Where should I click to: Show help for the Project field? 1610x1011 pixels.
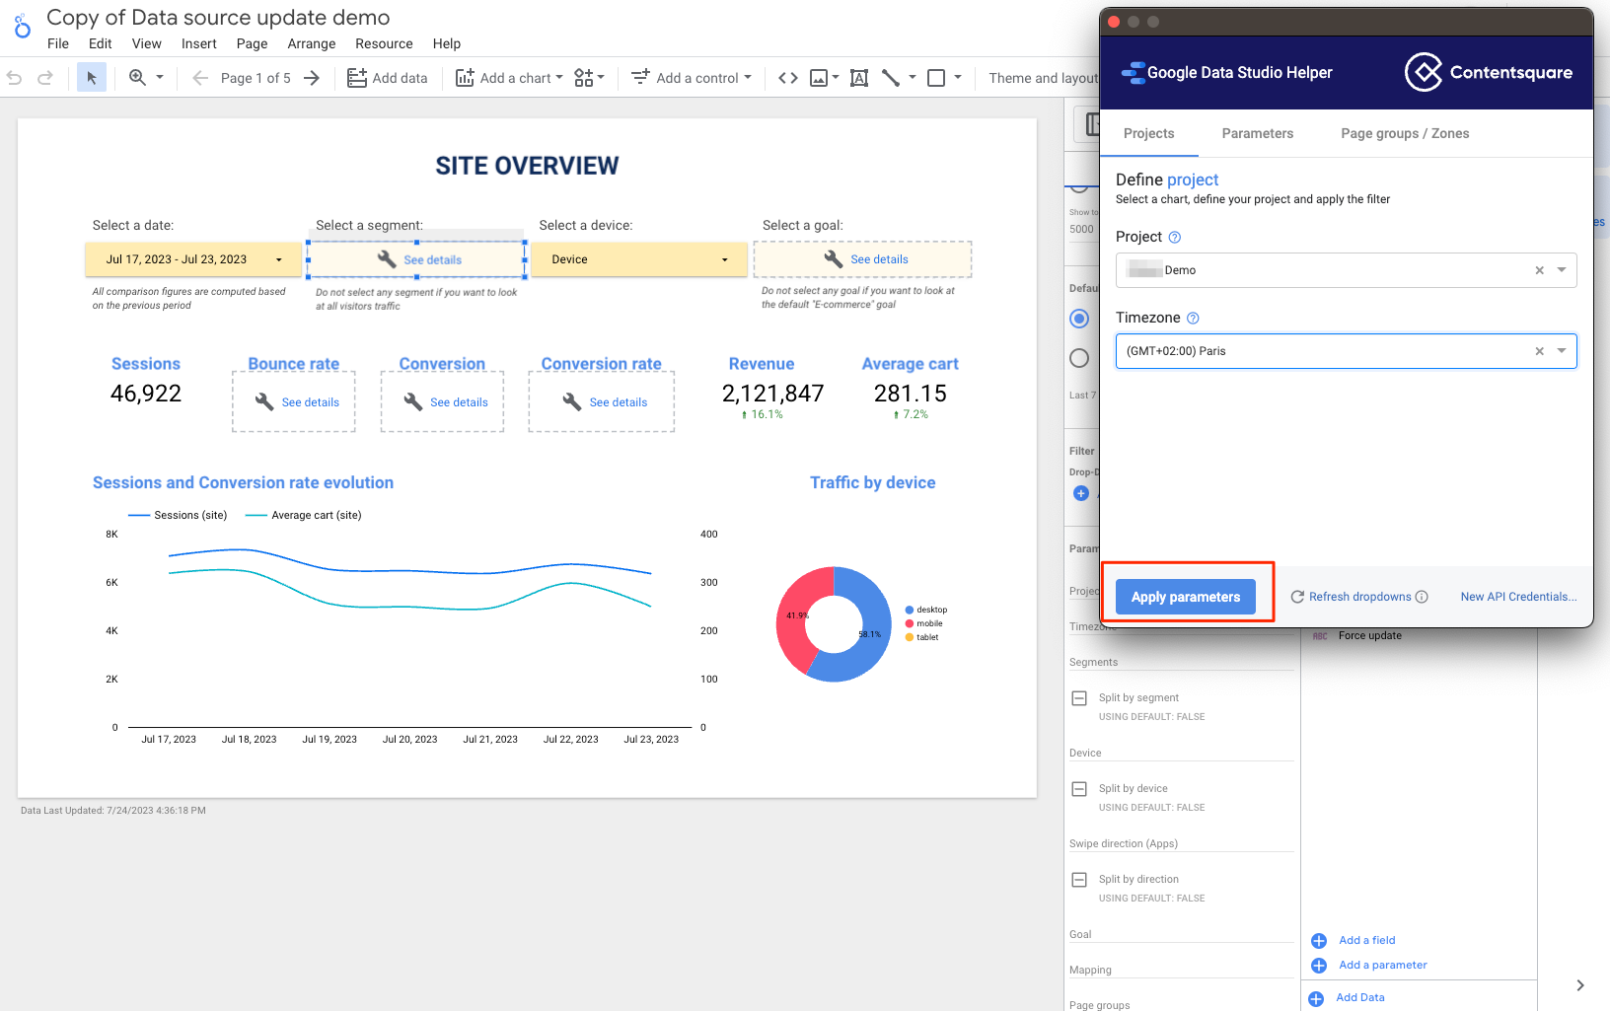(x=1175, y=237)
